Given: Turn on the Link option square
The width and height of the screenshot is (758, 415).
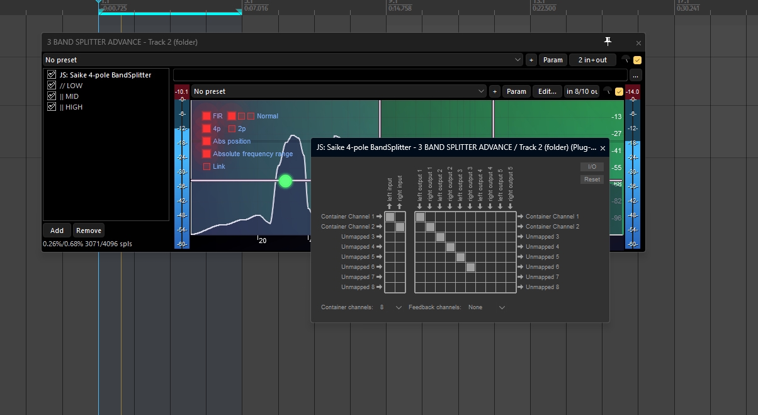Looking at the screenshot, I should coord(206,166).
